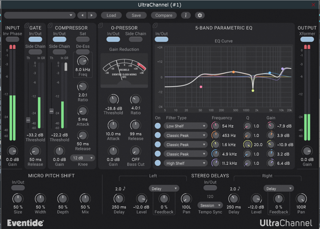Turn off the High Shelf band On button
Viewport: 320px width, 229px height.
[x=157, y=163]
